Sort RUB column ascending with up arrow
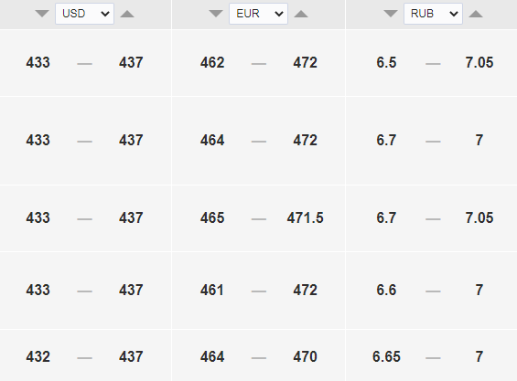The height and width of the screenshot is (381, 517). click(476, 14)
